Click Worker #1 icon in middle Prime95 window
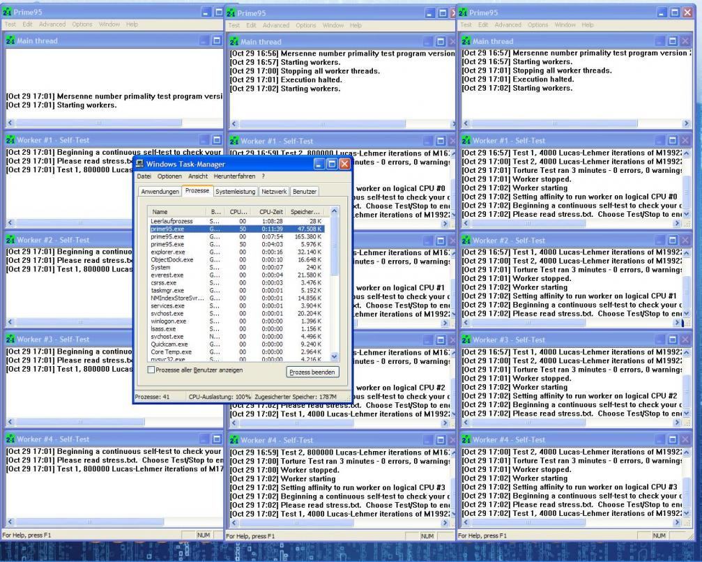This screenshot has width=702, height=562. click(x=234, y=141)
